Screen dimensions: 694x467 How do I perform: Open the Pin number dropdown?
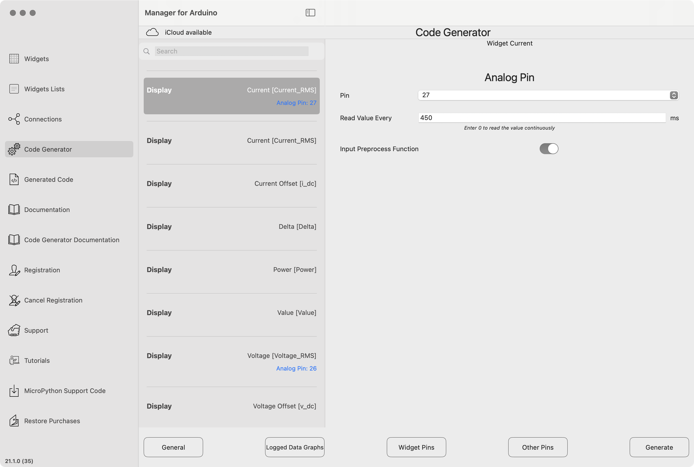pyautogui.click(x=673, y=95)
